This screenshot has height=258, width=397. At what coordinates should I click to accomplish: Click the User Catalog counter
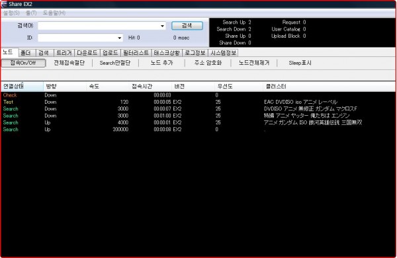[x=288, y=29]
